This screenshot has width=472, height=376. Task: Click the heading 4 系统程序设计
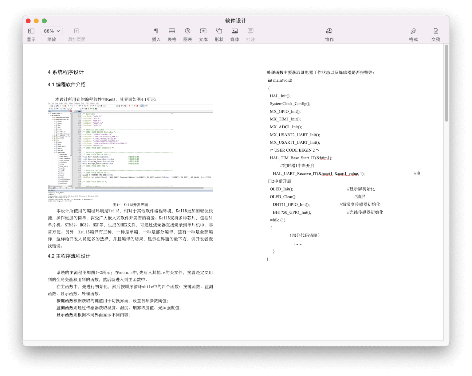66,72
